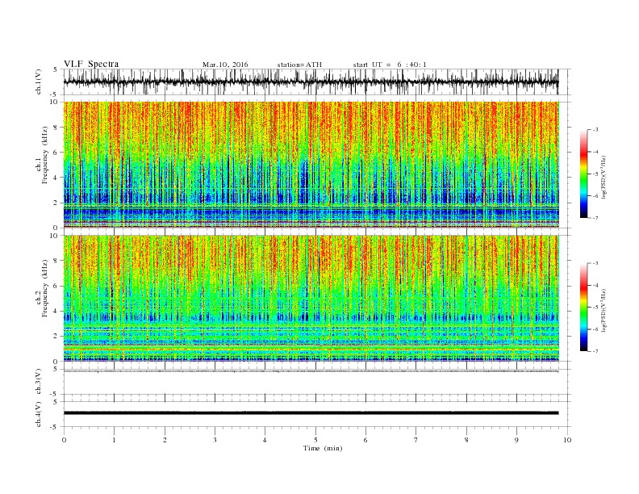
Task: Click the 'start UT = 6 :40: 1' text
Action: 390,65
